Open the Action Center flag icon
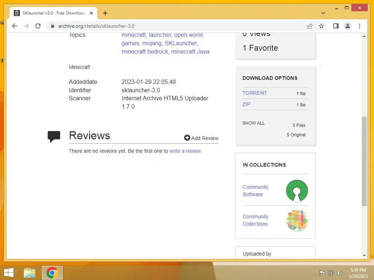The image size is (374, 280). point(322,273)
